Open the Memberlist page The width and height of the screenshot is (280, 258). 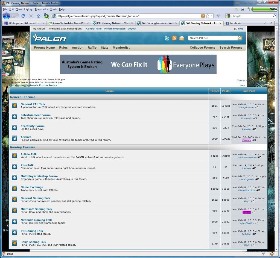tap(121, 48)
